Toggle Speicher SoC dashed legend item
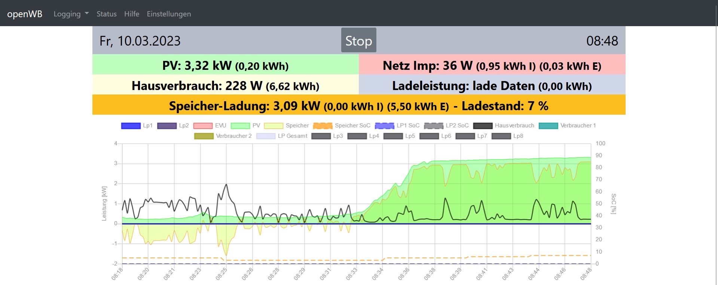The height and width of the screenshot is (285, 718). 323,126
